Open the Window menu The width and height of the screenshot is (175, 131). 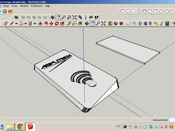point(24,6)
